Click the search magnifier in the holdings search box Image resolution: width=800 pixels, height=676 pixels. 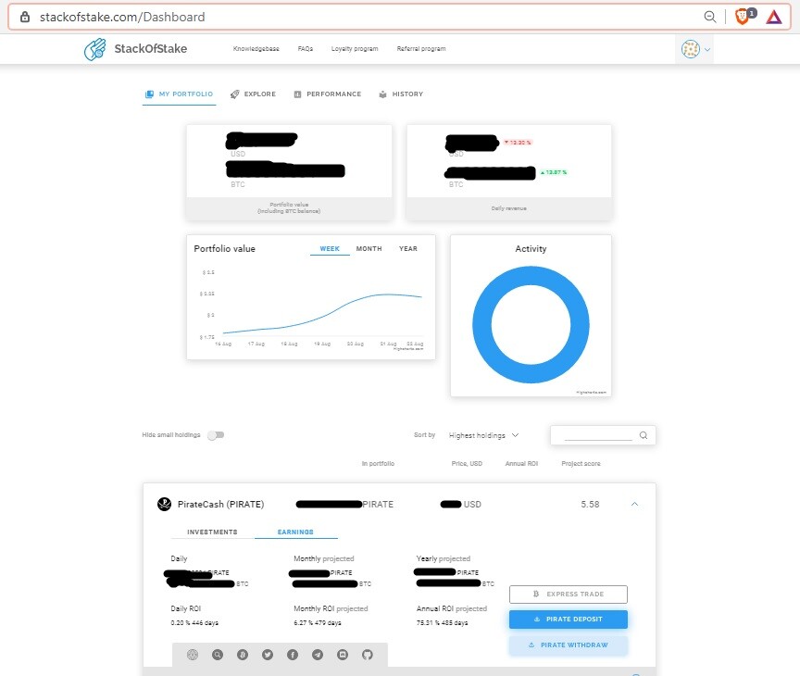644,435
